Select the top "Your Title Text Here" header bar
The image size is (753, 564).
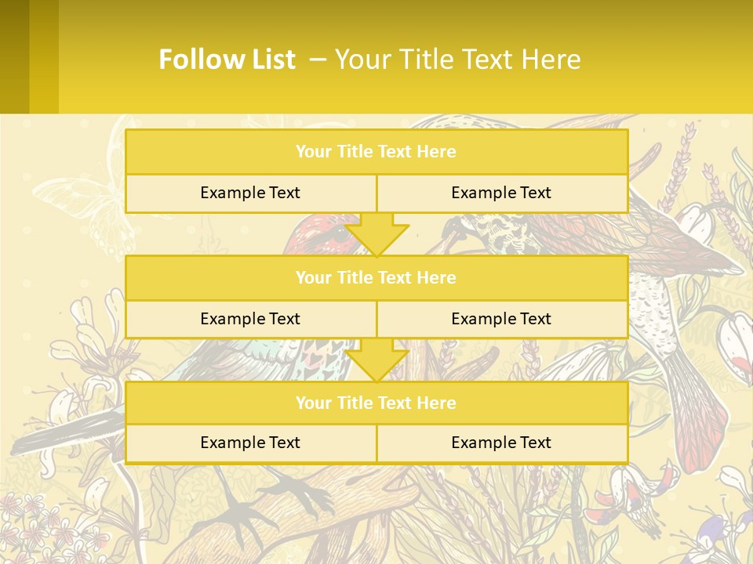pyautogui.click(x=376, y=152)
